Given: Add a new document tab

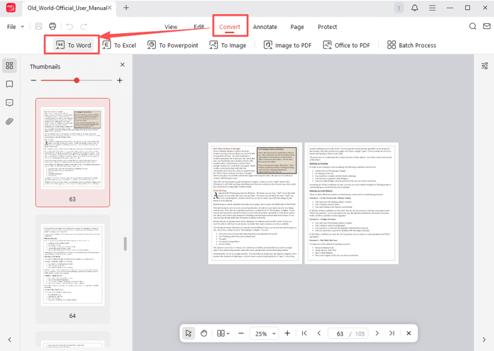Looking at the screenshot, I should [x=126, y=8].
